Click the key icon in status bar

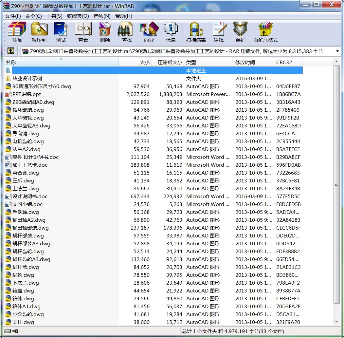pos(15,331)
